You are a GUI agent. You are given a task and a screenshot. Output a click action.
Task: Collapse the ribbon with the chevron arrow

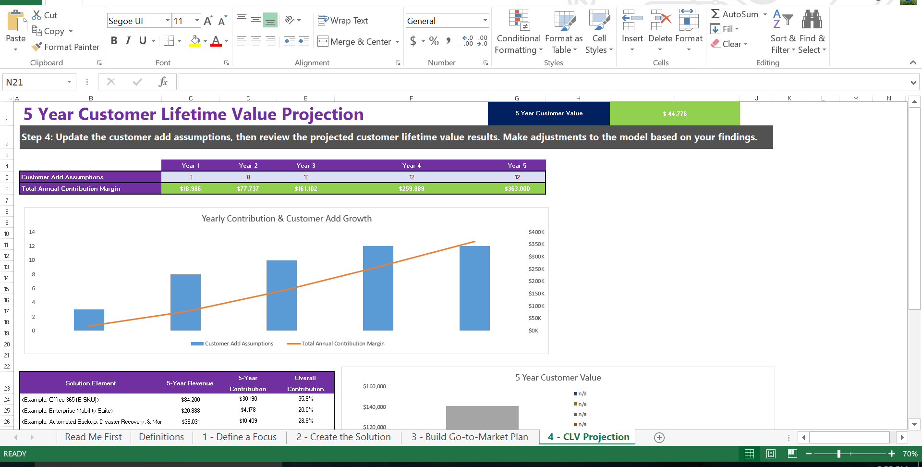click(x=913, y=62)
